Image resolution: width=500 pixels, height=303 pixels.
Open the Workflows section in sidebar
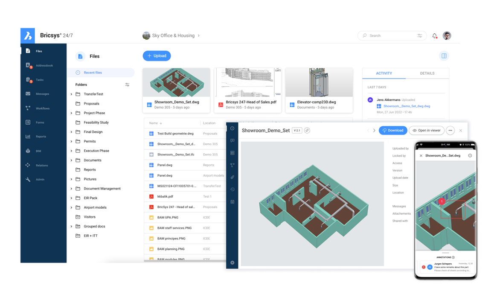pyautogui.click(x=38, y=108)
